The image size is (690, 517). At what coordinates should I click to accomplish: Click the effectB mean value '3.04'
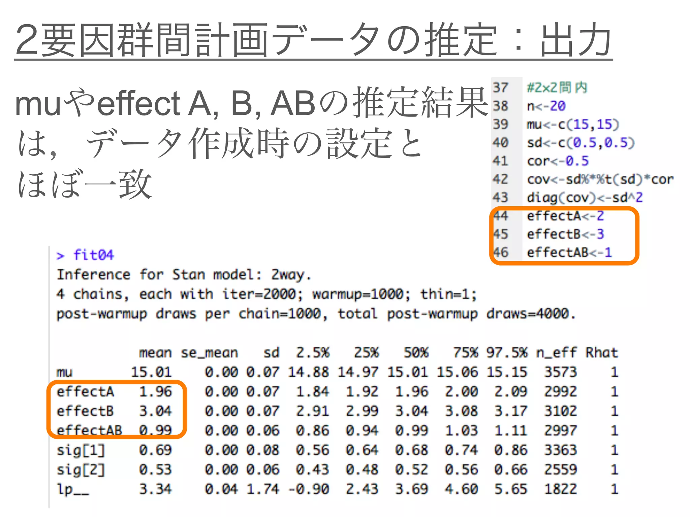(x=155, y=411)
